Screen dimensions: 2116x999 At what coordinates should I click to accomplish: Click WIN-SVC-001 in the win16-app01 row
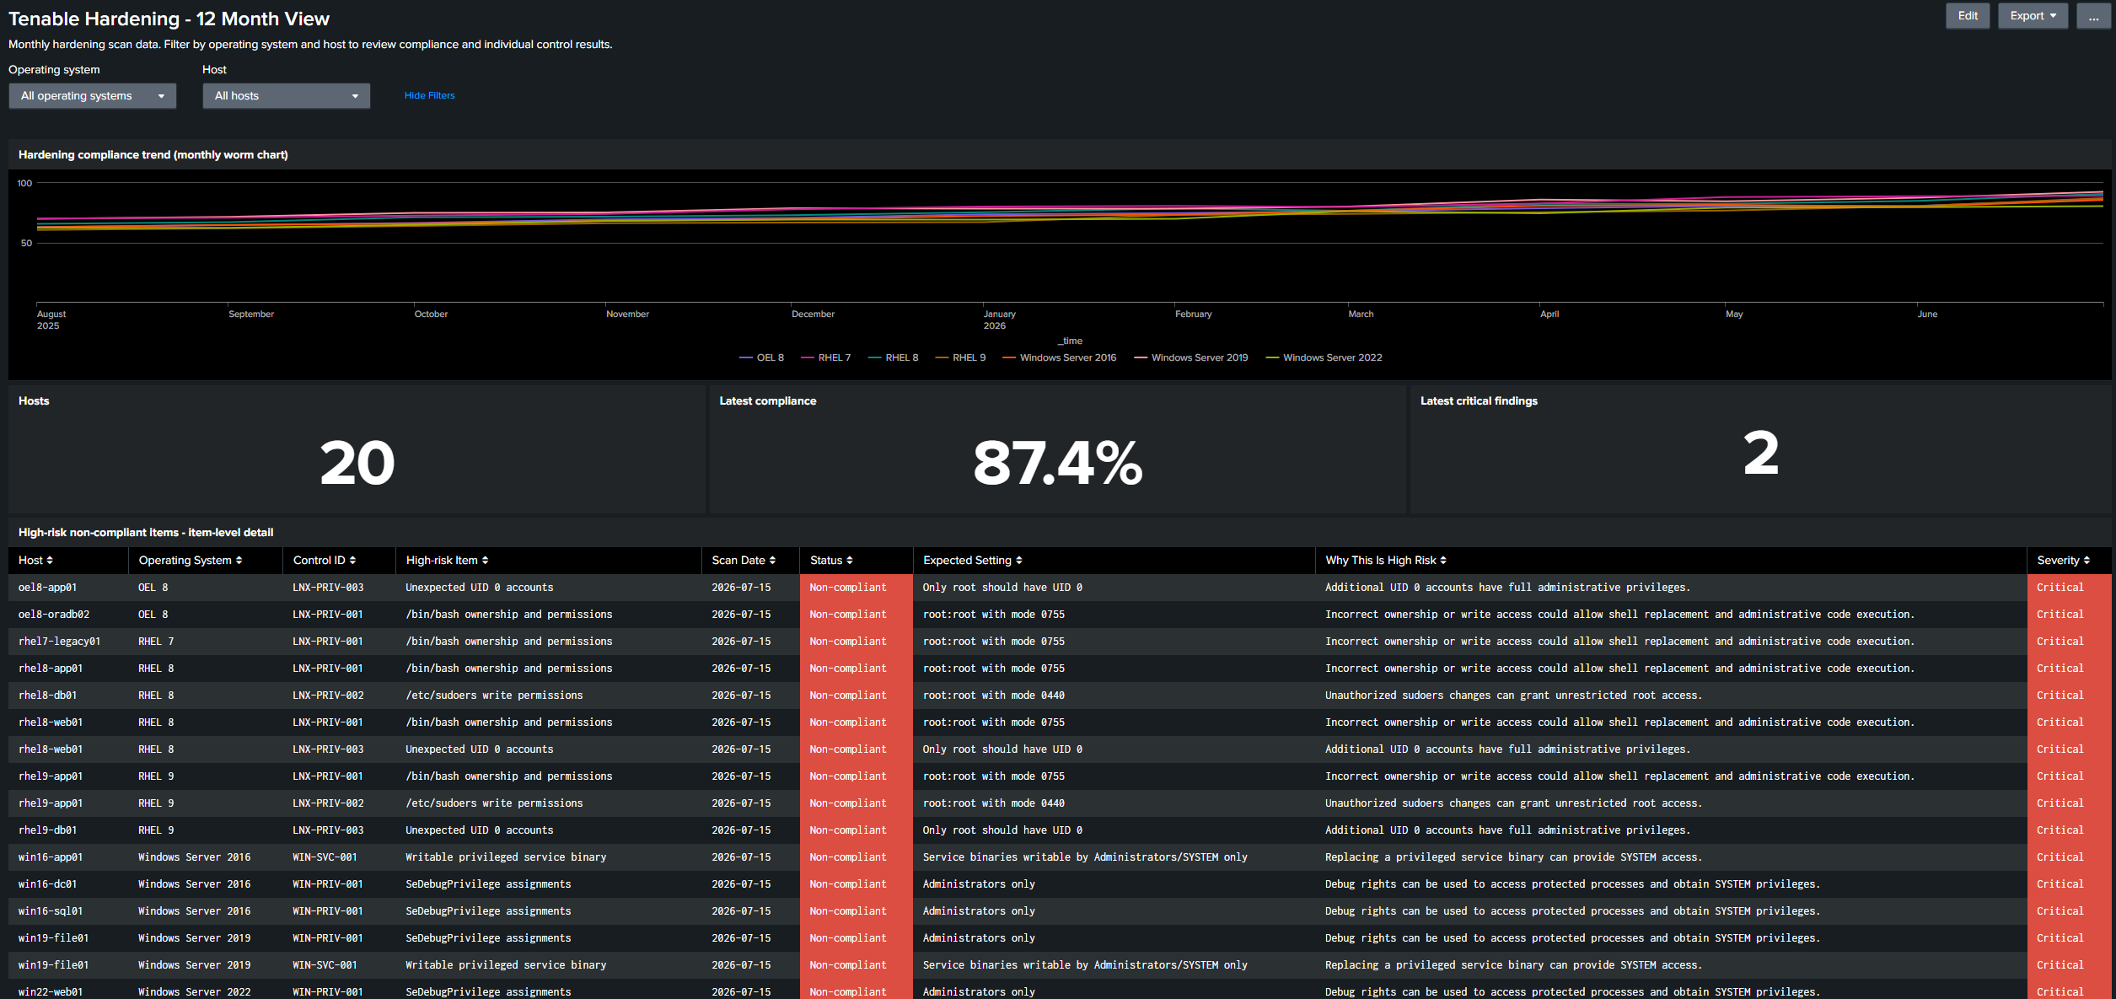point(325,857)
